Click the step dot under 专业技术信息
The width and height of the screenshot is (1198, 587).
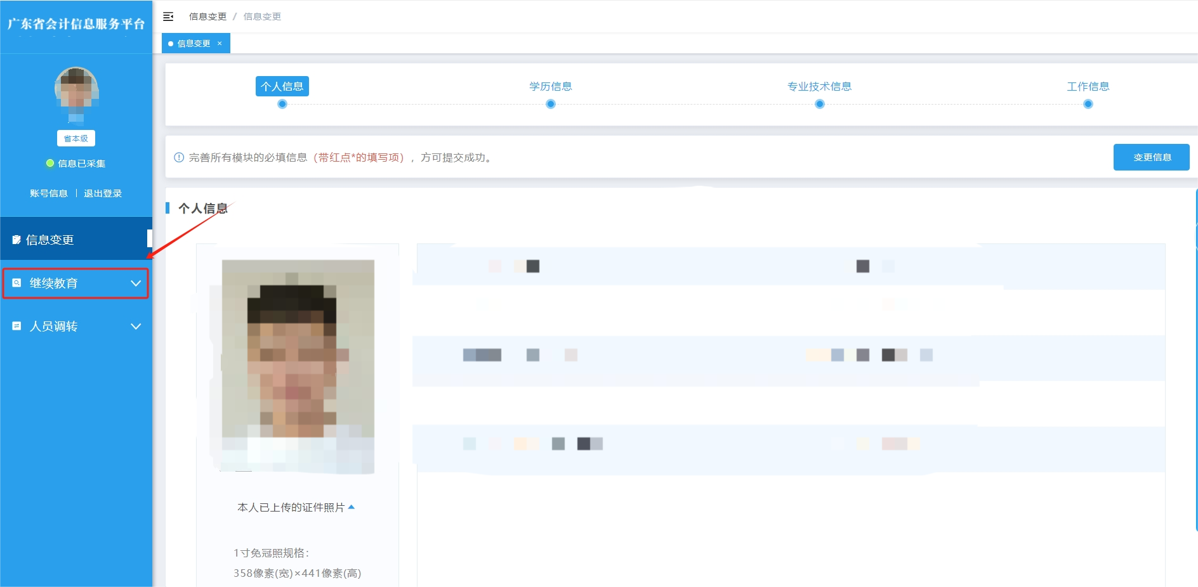820,104
